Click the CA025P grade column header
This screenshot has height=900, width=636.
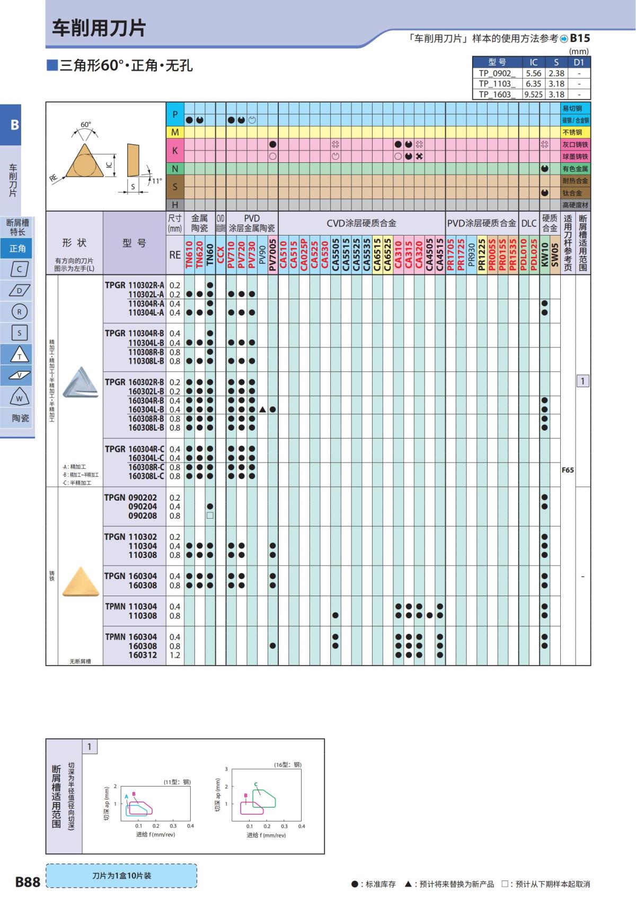click(304, 255)
